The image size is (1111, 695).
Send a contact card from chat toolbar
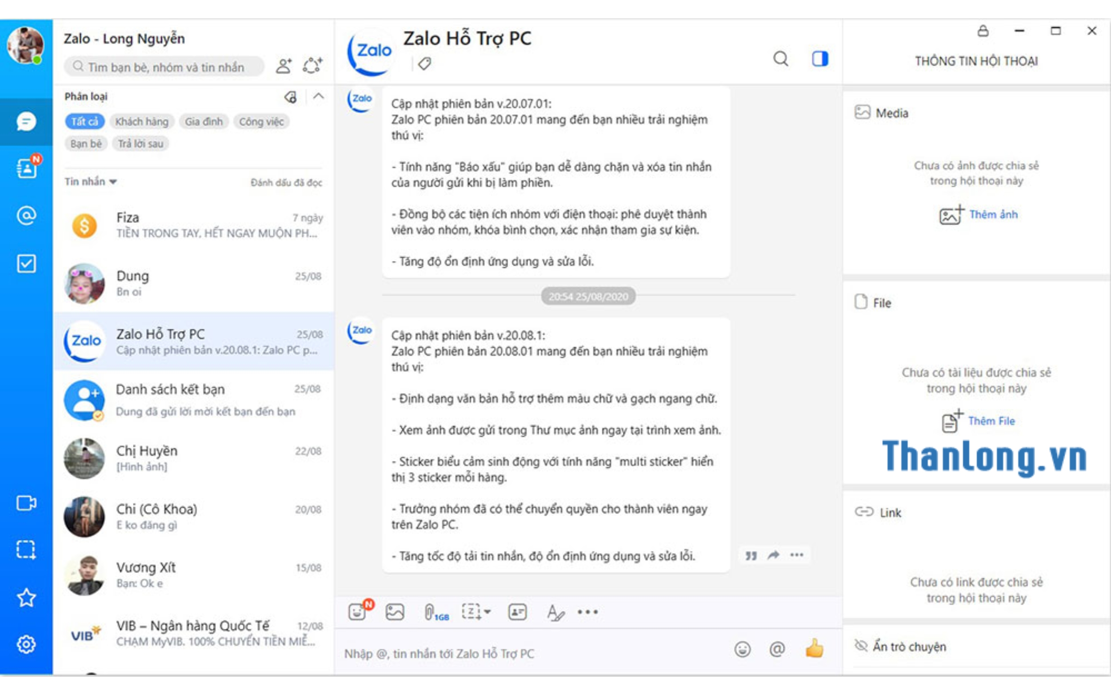click(x=517, y=612)
